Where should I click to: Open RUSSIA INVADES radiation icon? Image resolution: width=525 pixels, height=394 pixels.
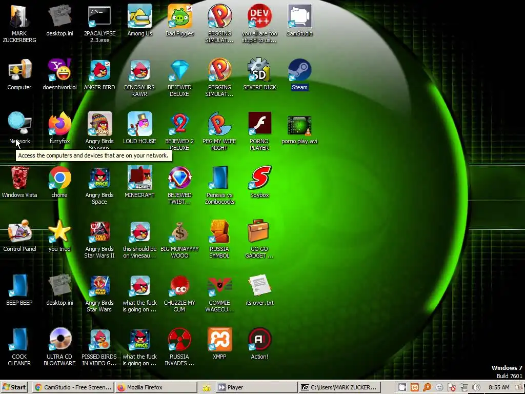tap(180, 340)
